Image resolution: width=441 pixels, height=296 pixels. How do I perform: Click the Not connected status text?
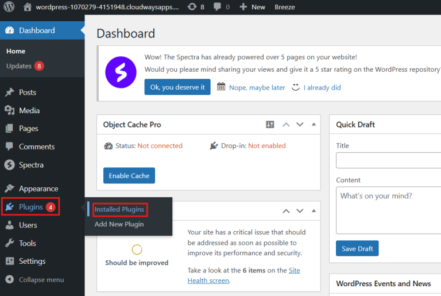click(160, 145)
